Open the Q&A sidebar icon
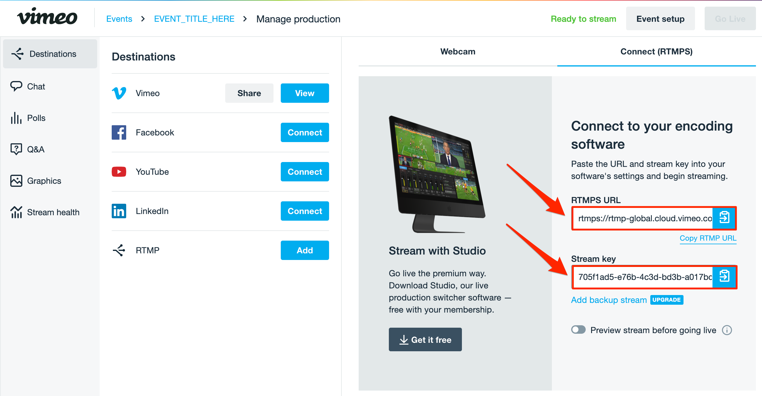 coord(16,149)
